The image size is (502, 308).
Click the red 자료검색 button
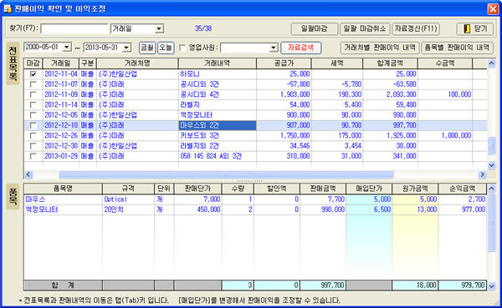click(x=300, y=48)
